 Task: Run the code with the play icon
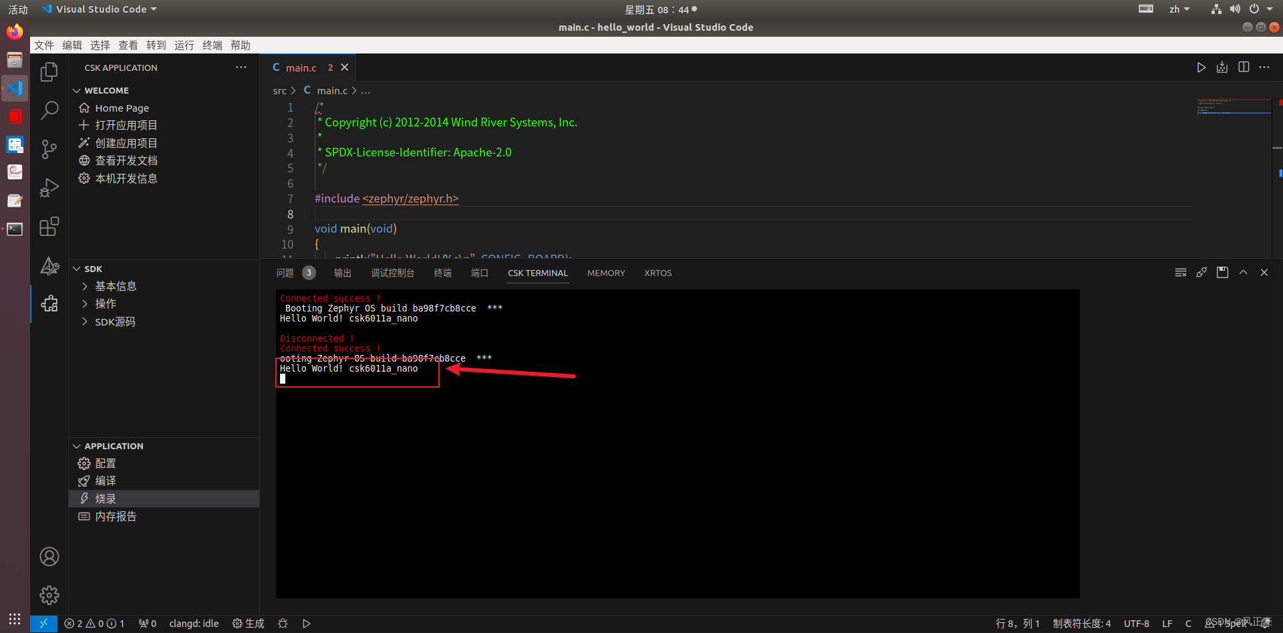pos(1201,68)
